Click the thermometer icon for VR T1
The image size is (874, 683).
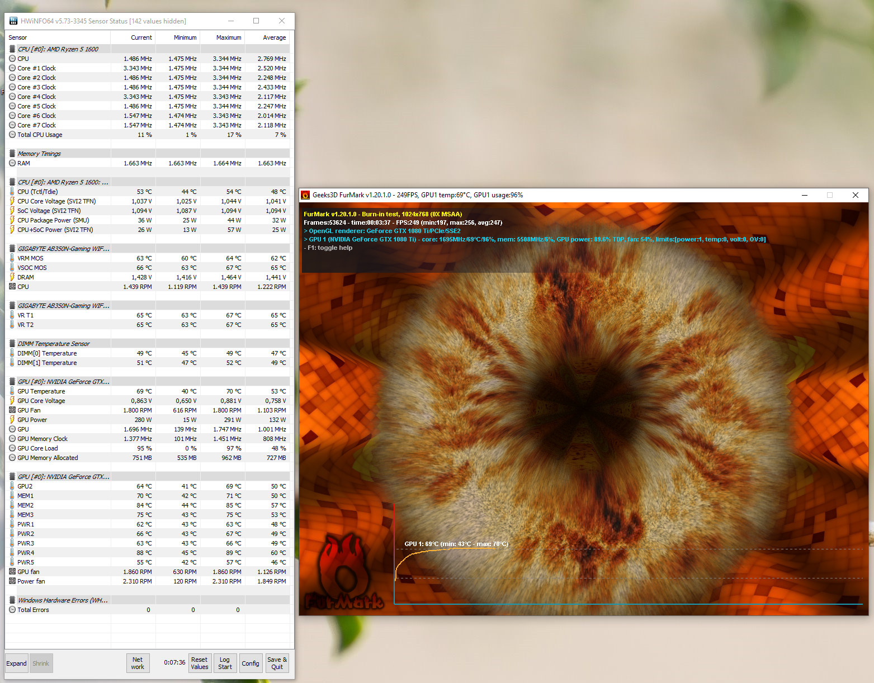tap(12, 315)
